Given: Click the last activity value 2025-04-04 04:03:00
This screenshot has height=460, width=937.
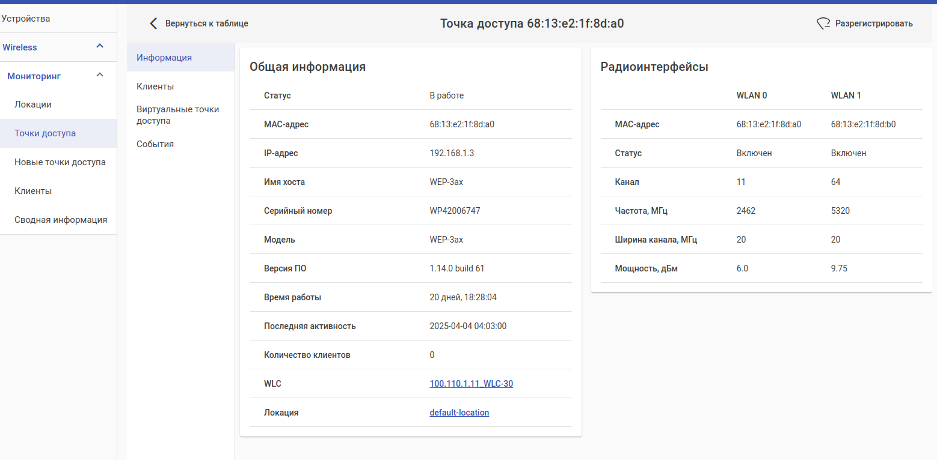Looking at the screenshot, I should 468,326.
